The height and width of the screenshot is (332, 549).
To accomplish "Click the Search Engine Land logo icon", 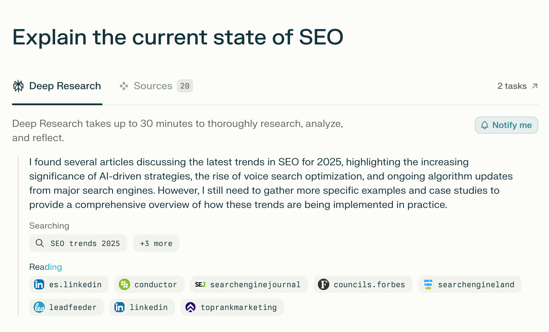I will tap(428, 284).
